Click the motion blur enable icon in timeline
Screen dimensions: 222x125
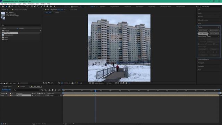pyautogui.click(x=55, y=90)
